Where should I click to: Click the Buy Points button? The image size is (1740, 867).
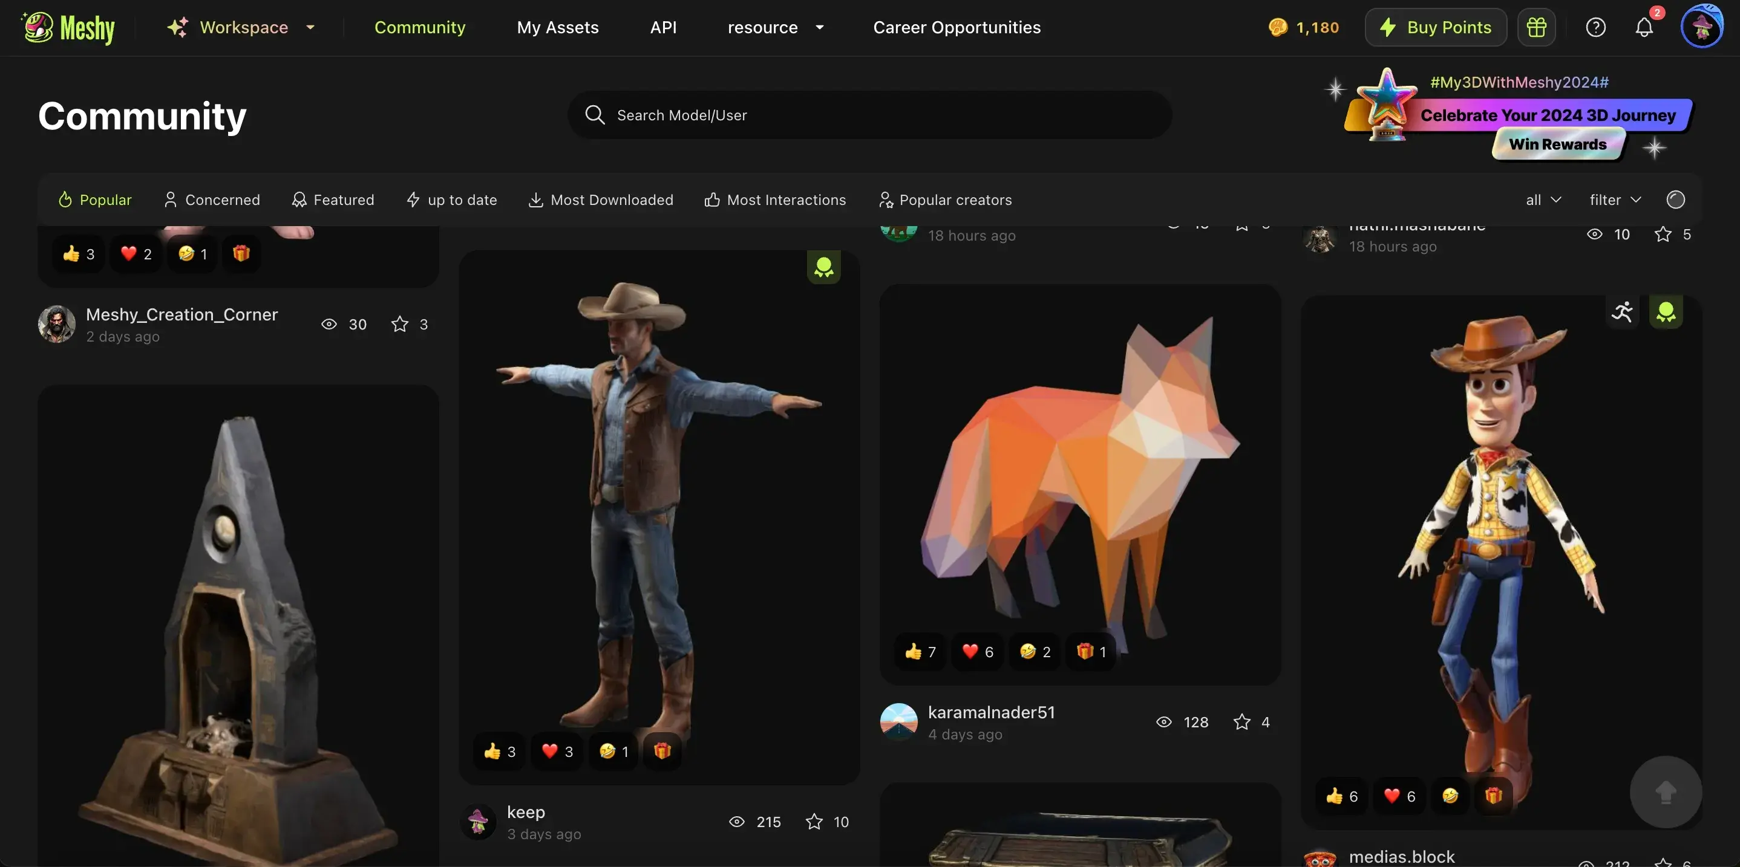pyautogui.click(x=1435, y=27)
